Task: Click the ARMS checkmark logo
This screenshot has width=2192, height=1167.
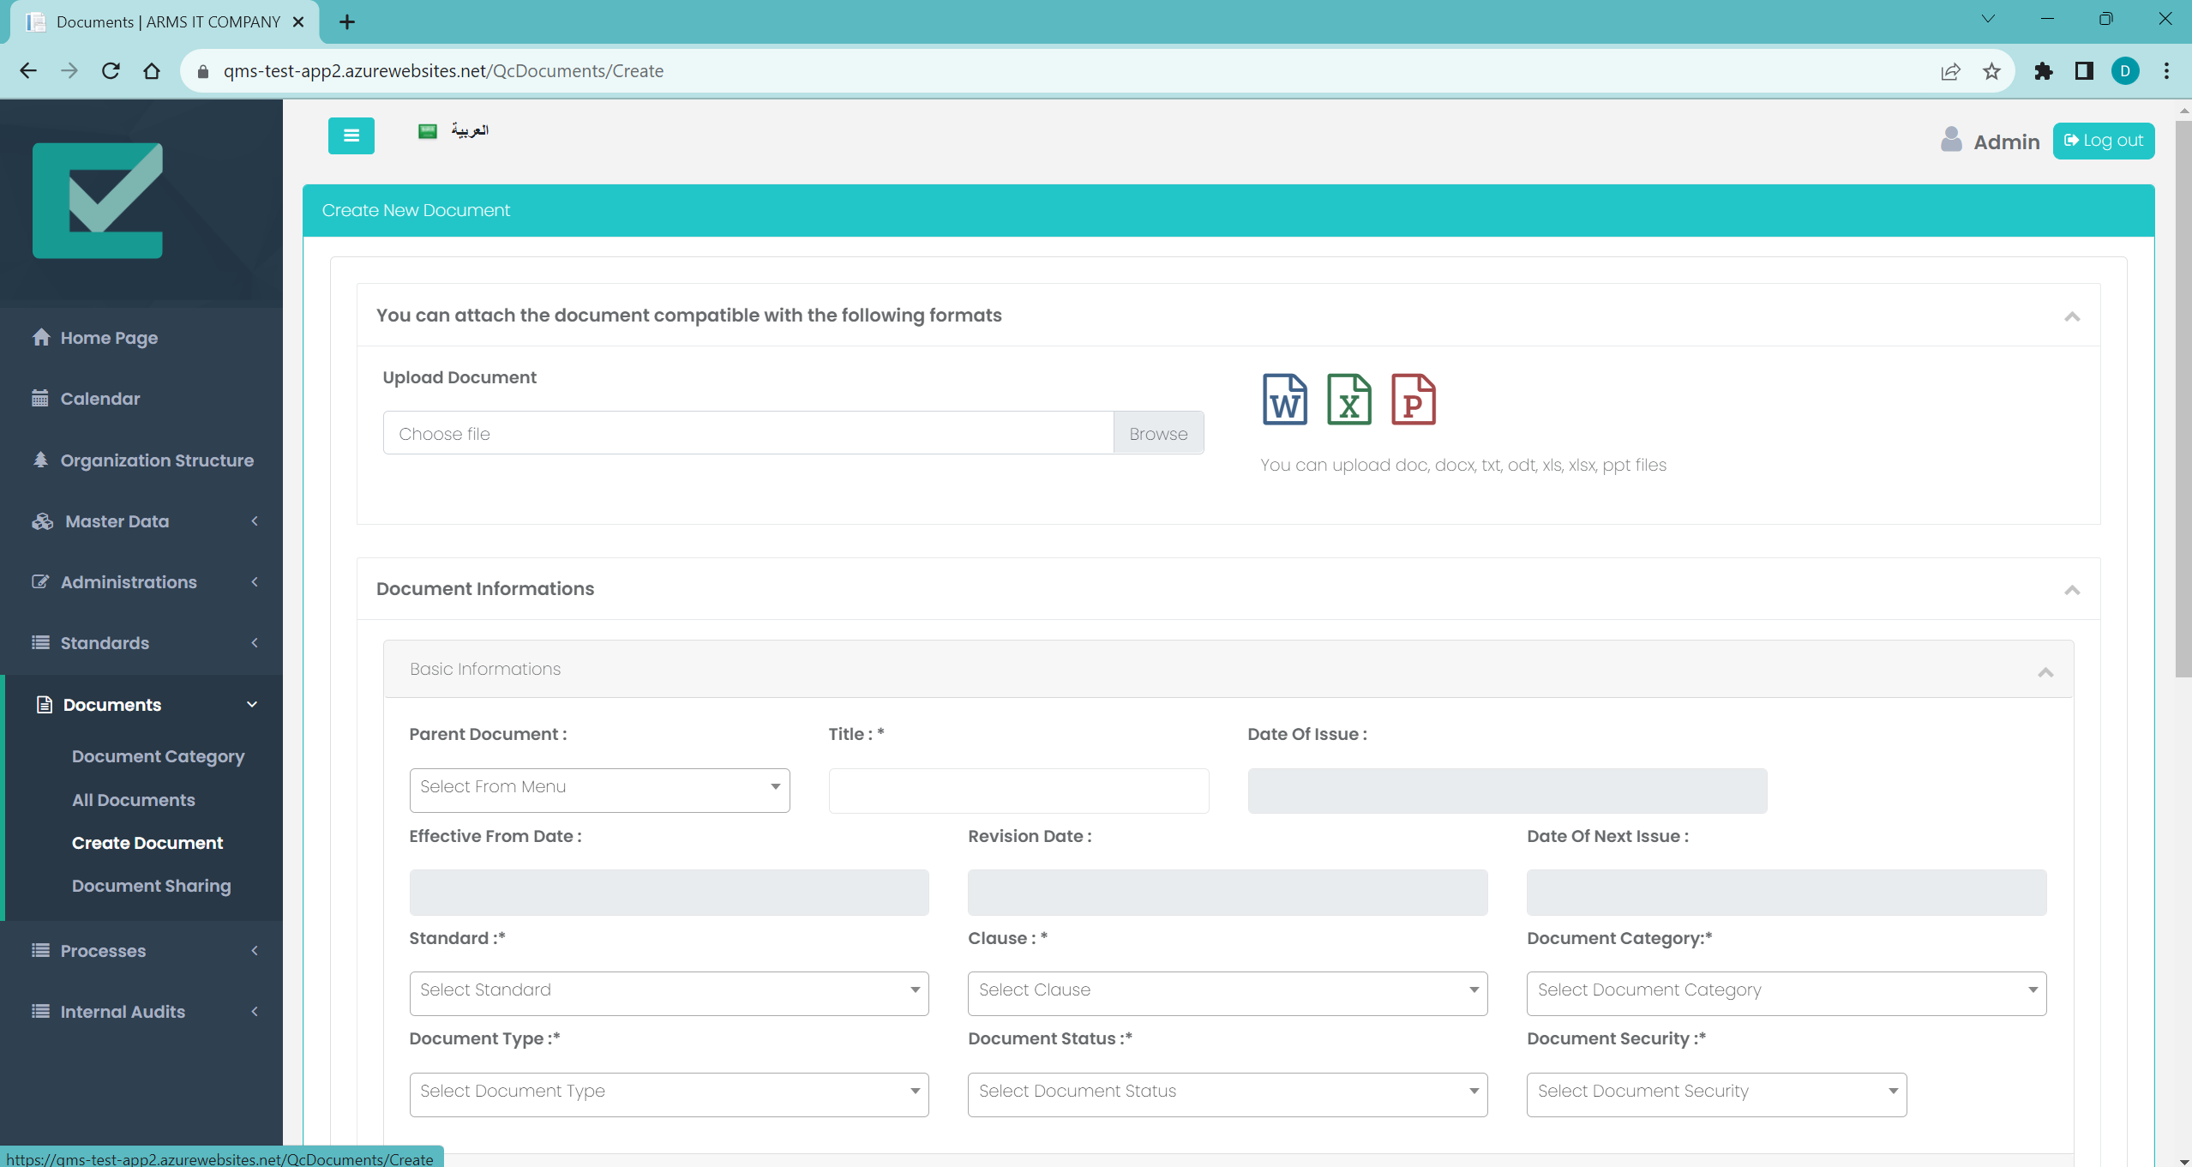Action: tap(98, 200)
